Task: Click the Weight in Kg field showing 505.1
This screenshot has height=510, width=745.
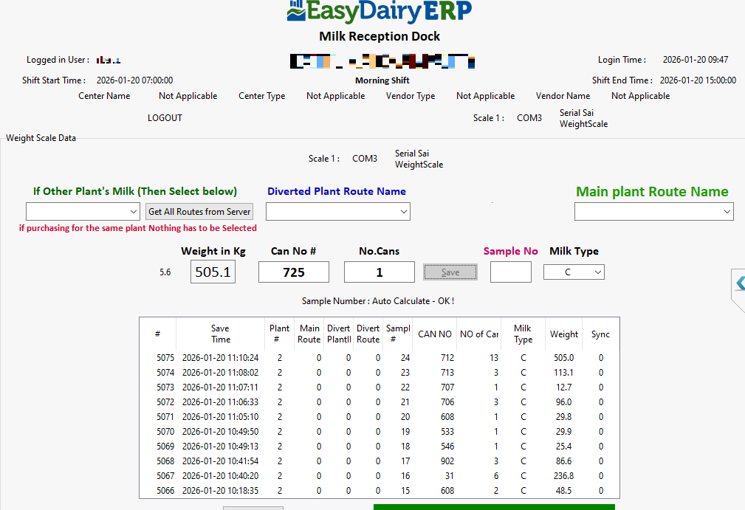Action: tap(213, 272)
